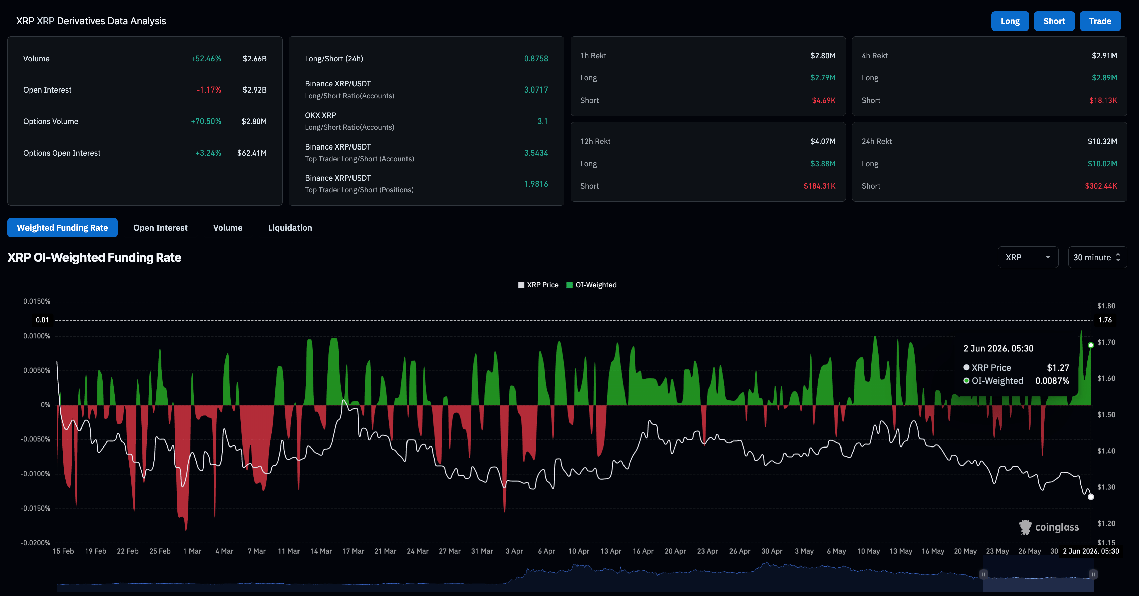Open the Trade button

click(1100, 21)
